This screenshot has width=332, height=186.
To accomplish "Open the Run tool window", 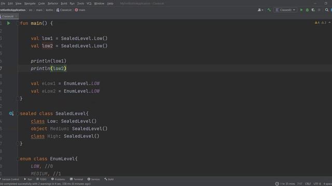I will click(28, 179).
